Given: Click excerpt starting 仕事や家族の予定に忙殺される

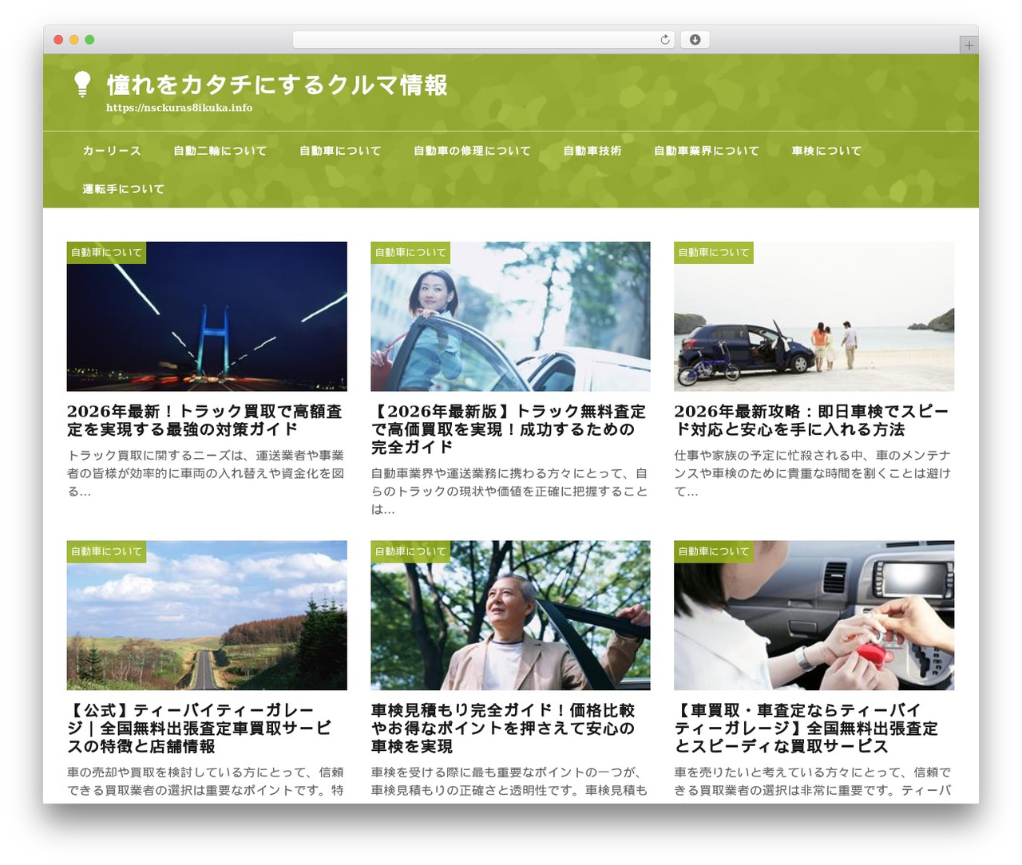Looking at the screenshot, I should click(813, 473).
